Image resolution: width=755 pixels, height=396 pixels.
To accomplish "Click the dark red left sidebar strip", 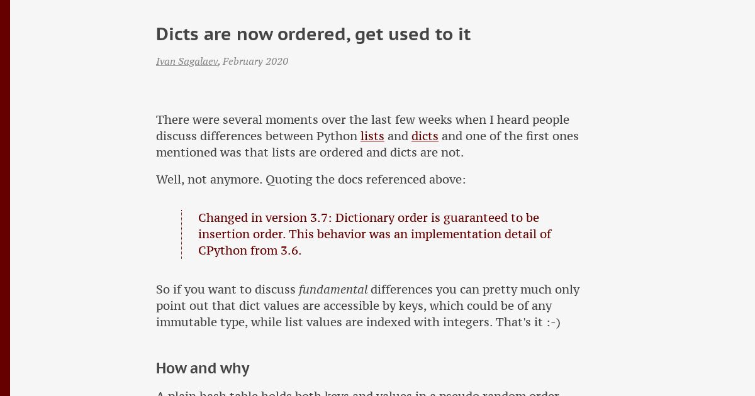I will click(x=5, y=198).
